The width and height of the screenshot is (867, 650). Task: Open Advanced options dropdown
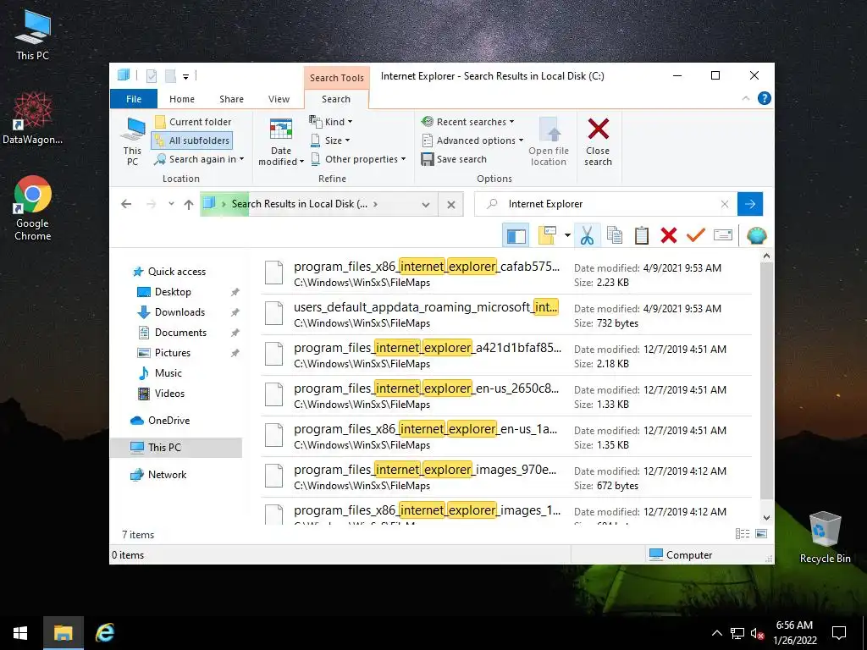[x=472, y=140]
